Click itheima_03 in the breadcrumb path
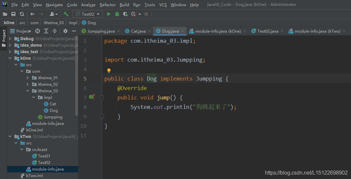 click(x=53, y=23)
